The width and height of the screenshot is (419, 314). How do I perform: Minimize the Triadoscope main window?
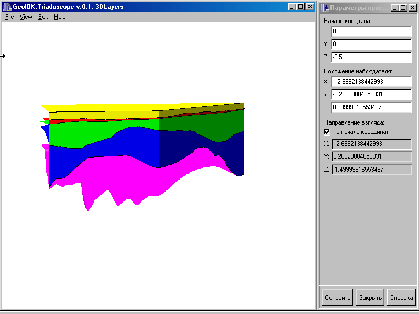(292, 7)
